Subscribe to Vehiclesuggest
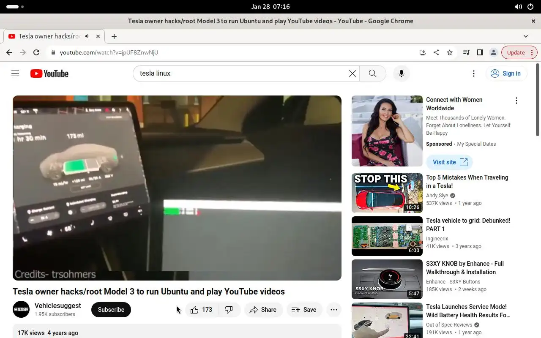The width and height of the screenshot is (541, 338). 111,310
